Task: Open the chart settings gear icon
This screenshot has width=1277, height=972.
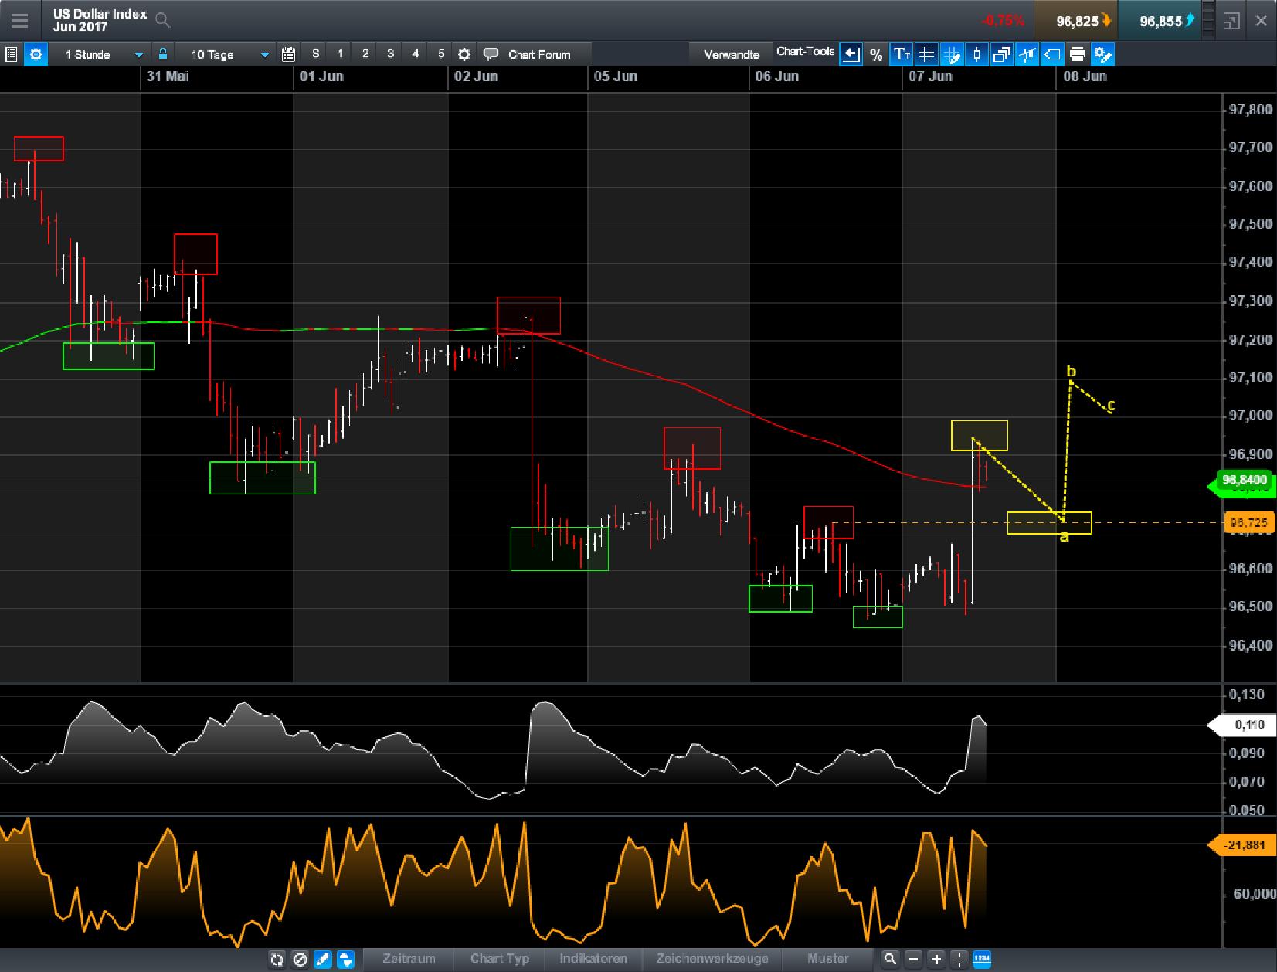Action: tap(464, 54)
